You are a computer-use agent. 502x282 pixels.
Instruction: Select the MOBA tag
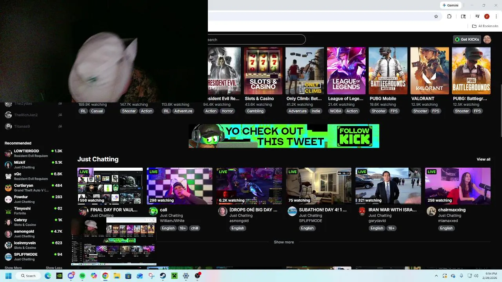pyautogui.click(x=336, y=111)
